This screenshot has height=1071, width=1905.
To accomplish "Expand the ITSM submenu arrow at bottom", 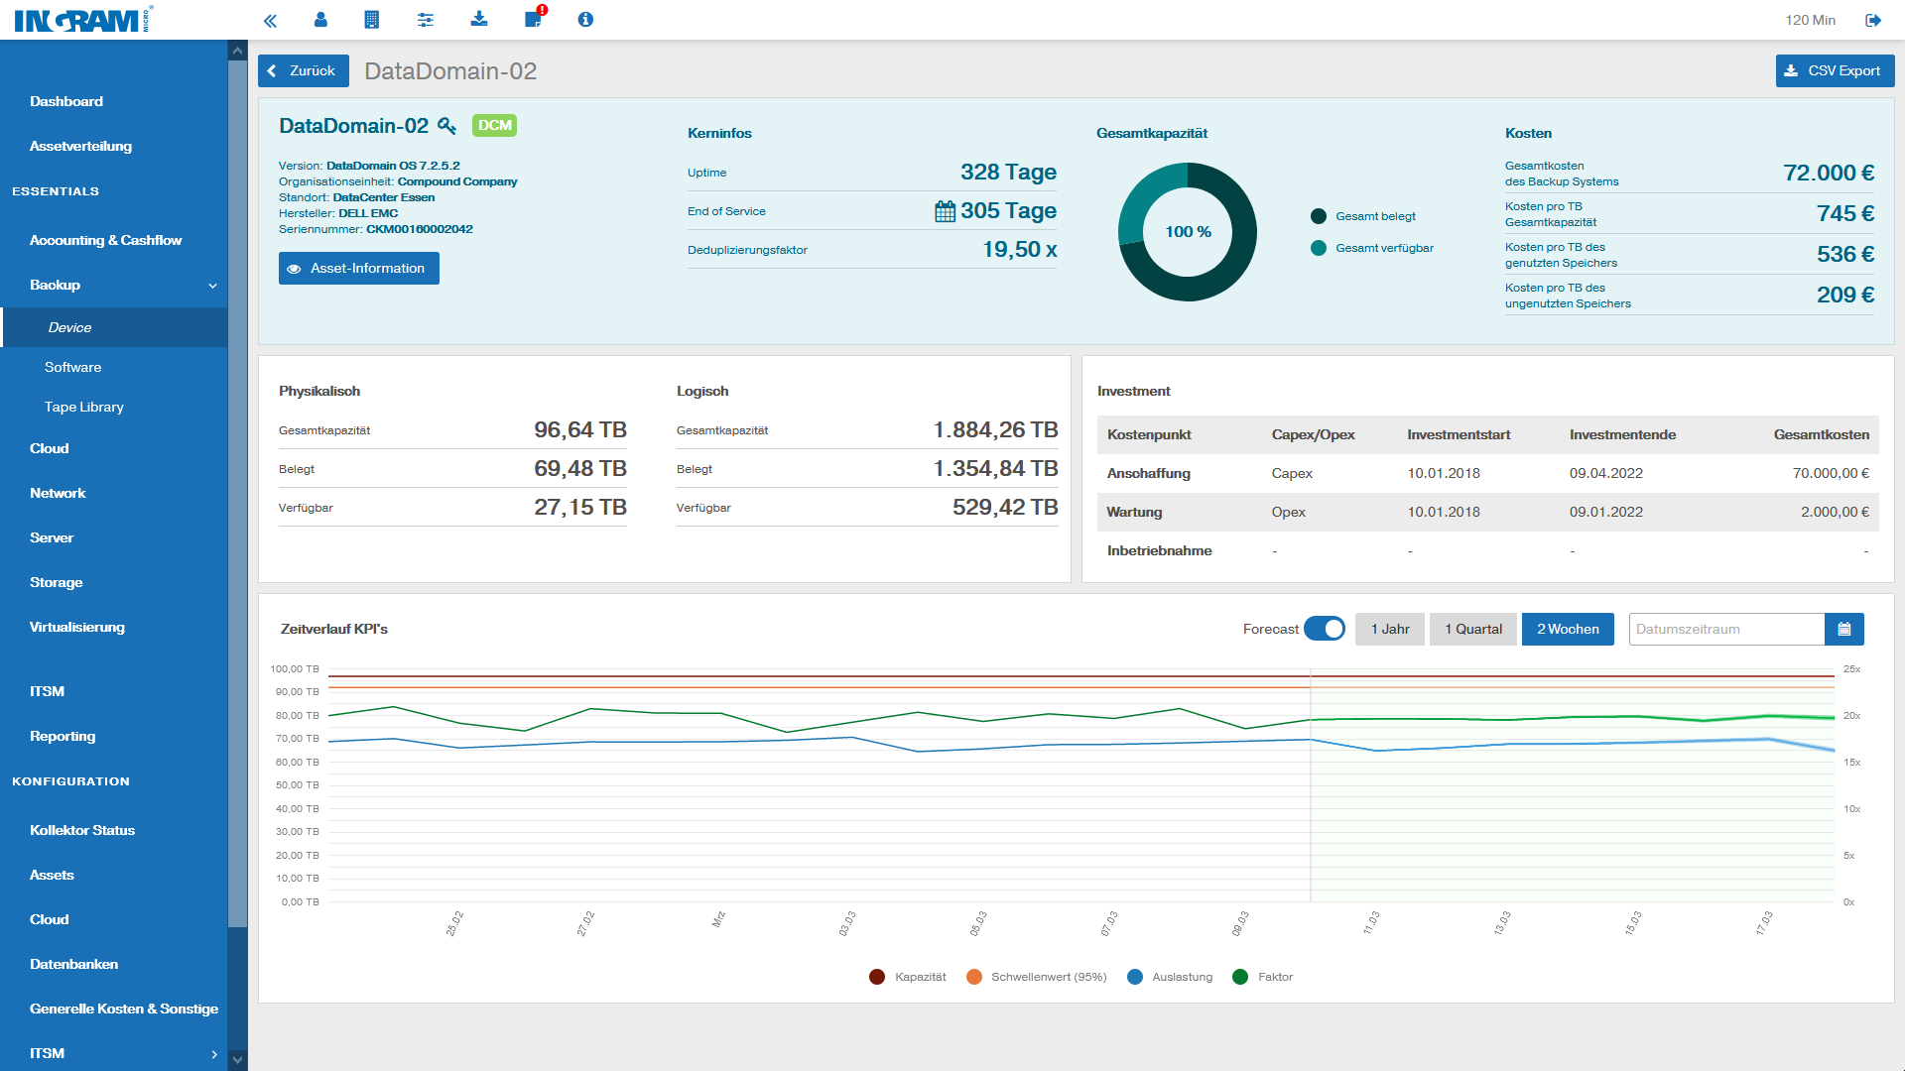I will (214, 1054).
